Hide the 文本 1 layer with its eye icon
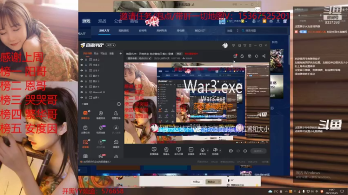Viewport: 348px width, 195px height. coord(82,71)
